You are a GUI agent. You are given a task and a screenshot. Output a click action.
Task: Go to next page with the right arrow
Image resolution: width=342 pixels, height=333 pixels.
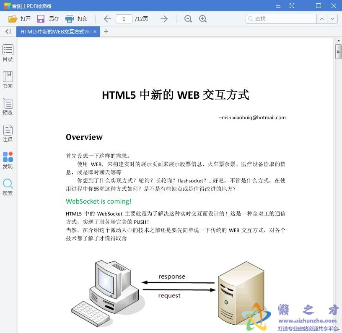coord(164,19)
